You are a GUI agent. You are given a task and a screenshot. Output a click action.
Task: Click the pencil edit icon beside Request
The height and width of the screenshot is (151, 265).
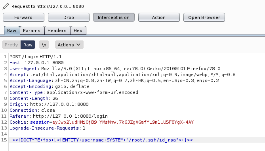click(x=6, y=6)
